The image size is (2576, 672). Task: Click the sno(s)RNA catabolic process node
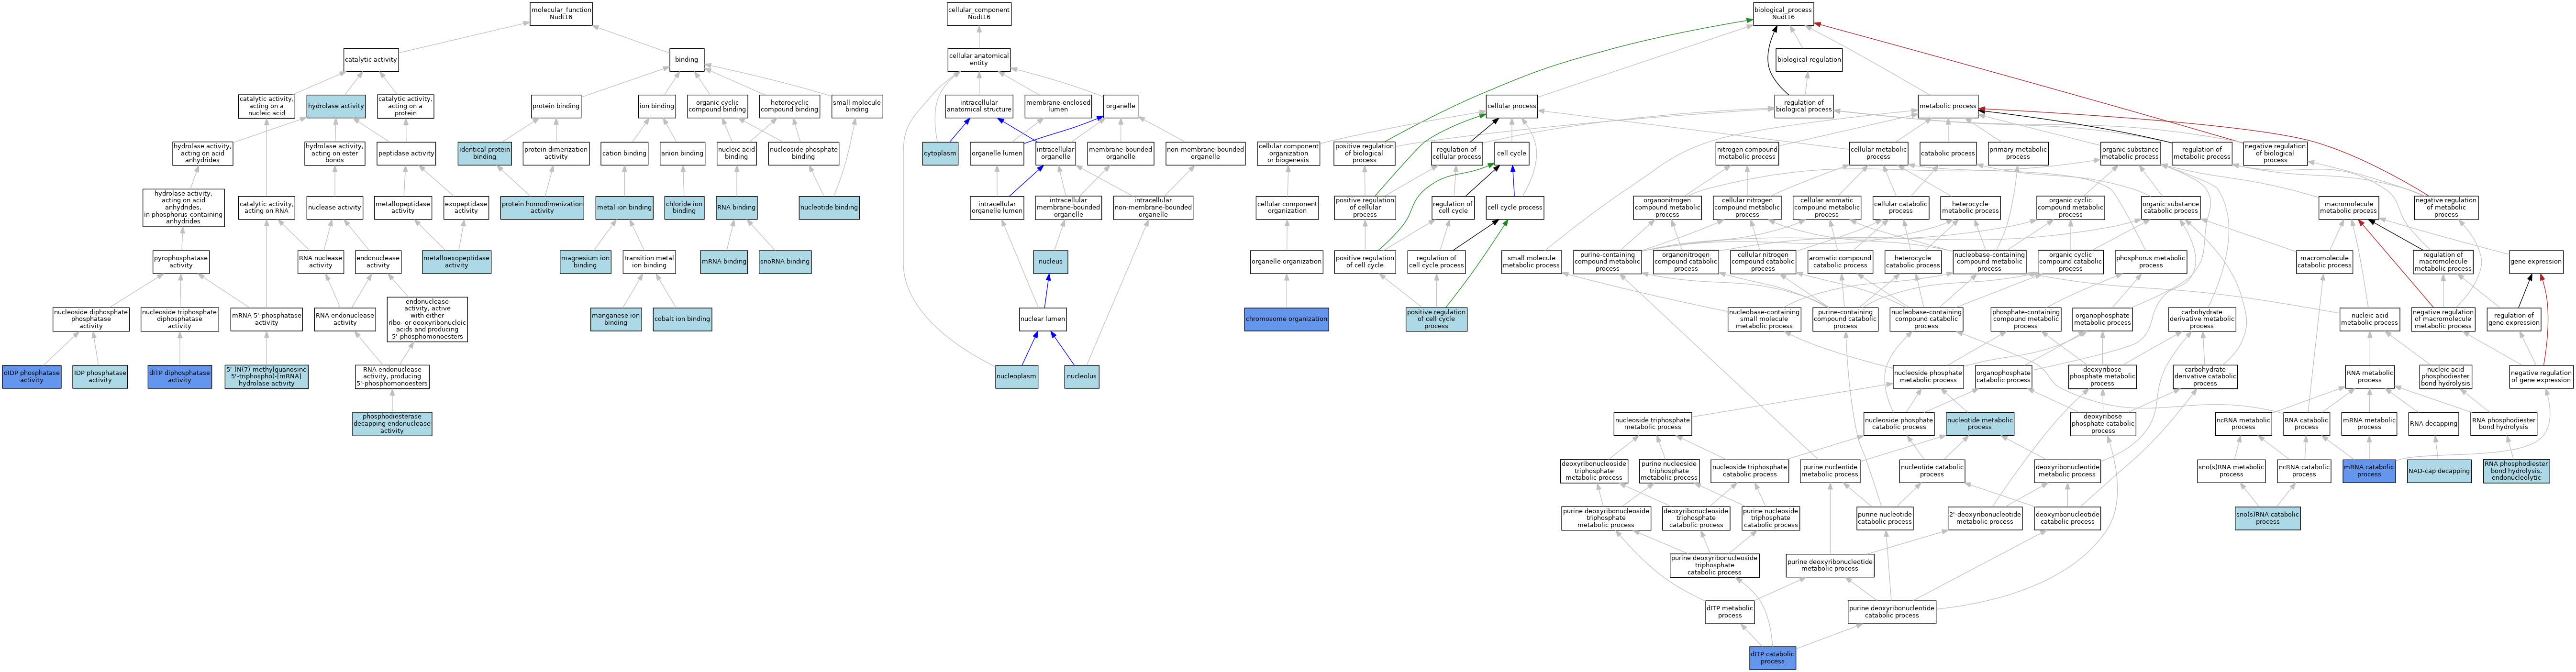tap(2268, 518)
